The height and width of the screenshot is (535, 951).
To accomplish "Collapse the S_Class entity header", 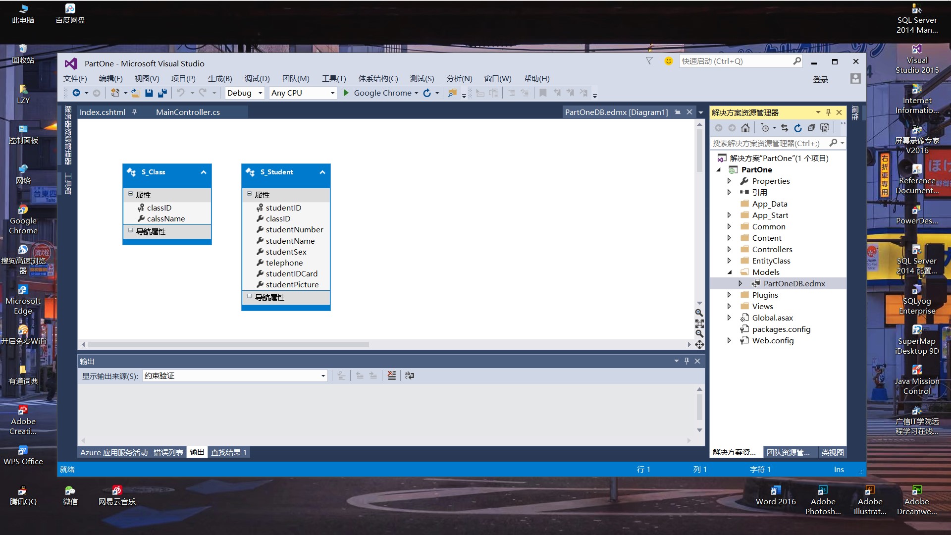I will coord(204,172).
